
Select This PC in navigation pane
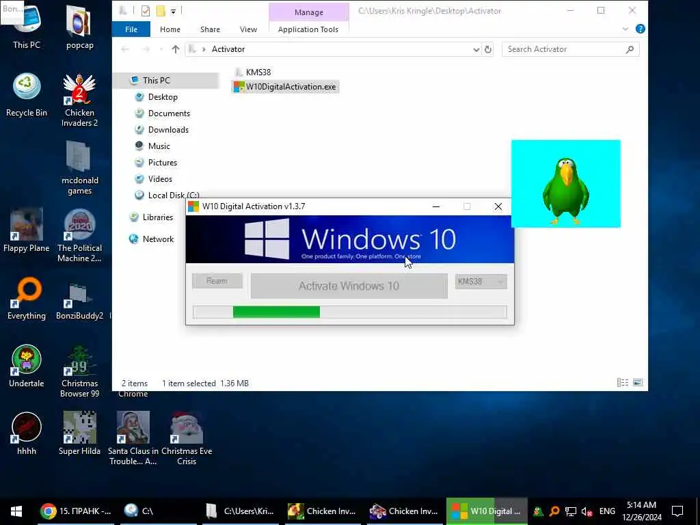157,81
